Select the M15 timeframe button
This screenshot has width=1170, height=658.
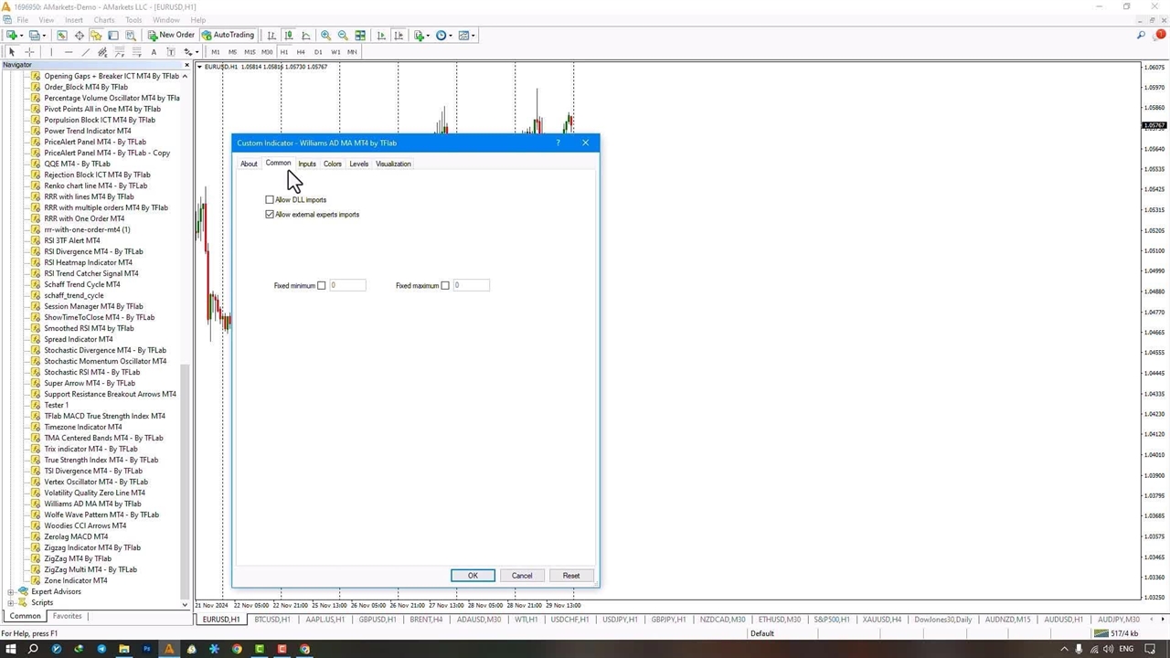(250, 52)
